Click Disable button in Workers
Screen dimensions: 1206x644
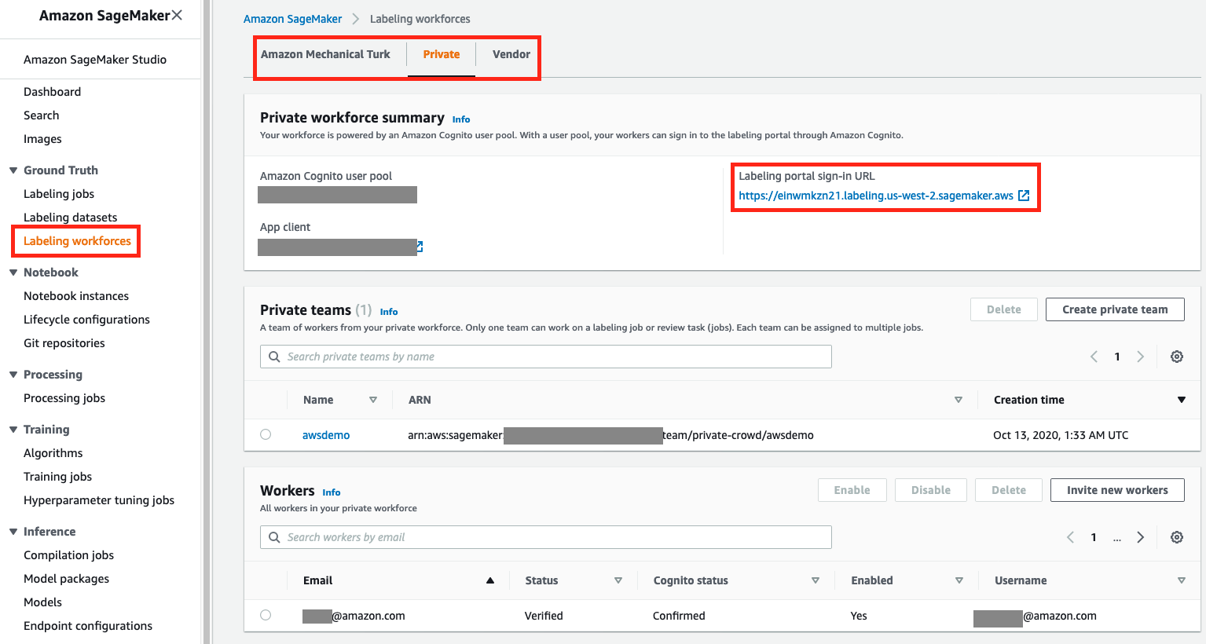point(931,490)
